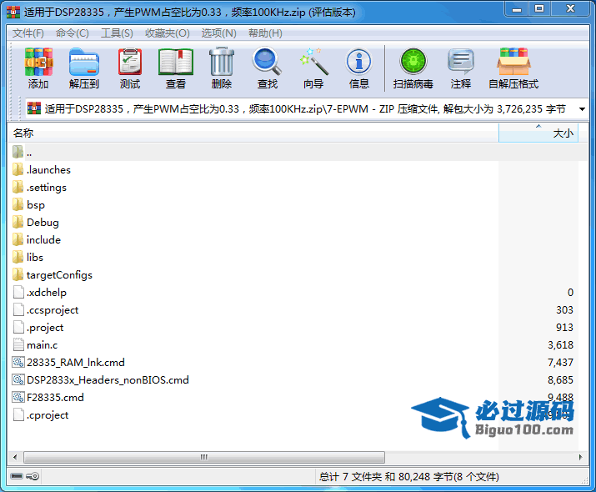Click the size value 7,437
Viewport: 596px width, 492px height.
coord(560,363)
